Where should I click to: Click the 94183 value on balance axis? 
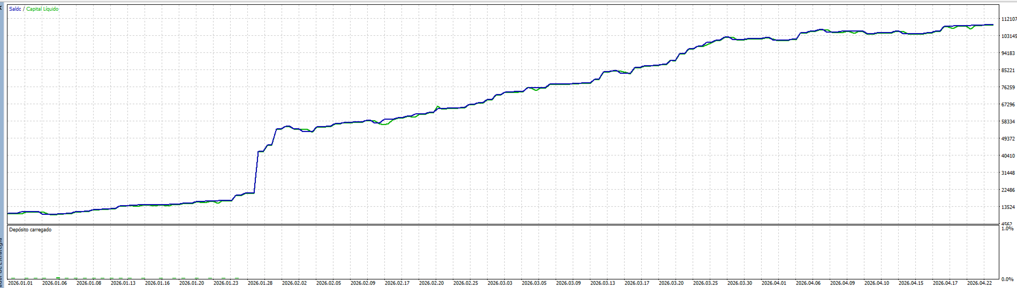1008,53
